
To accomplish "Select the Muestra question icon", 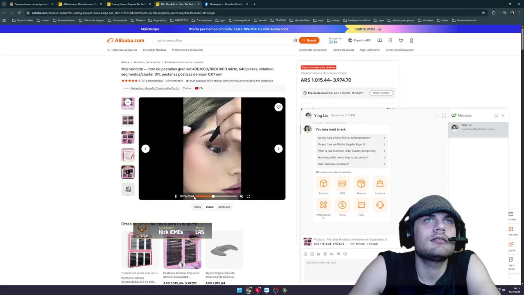I will pos(361,184).
